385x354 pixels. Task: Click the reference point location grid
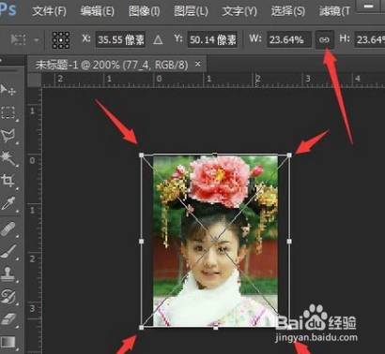point(61,40)
